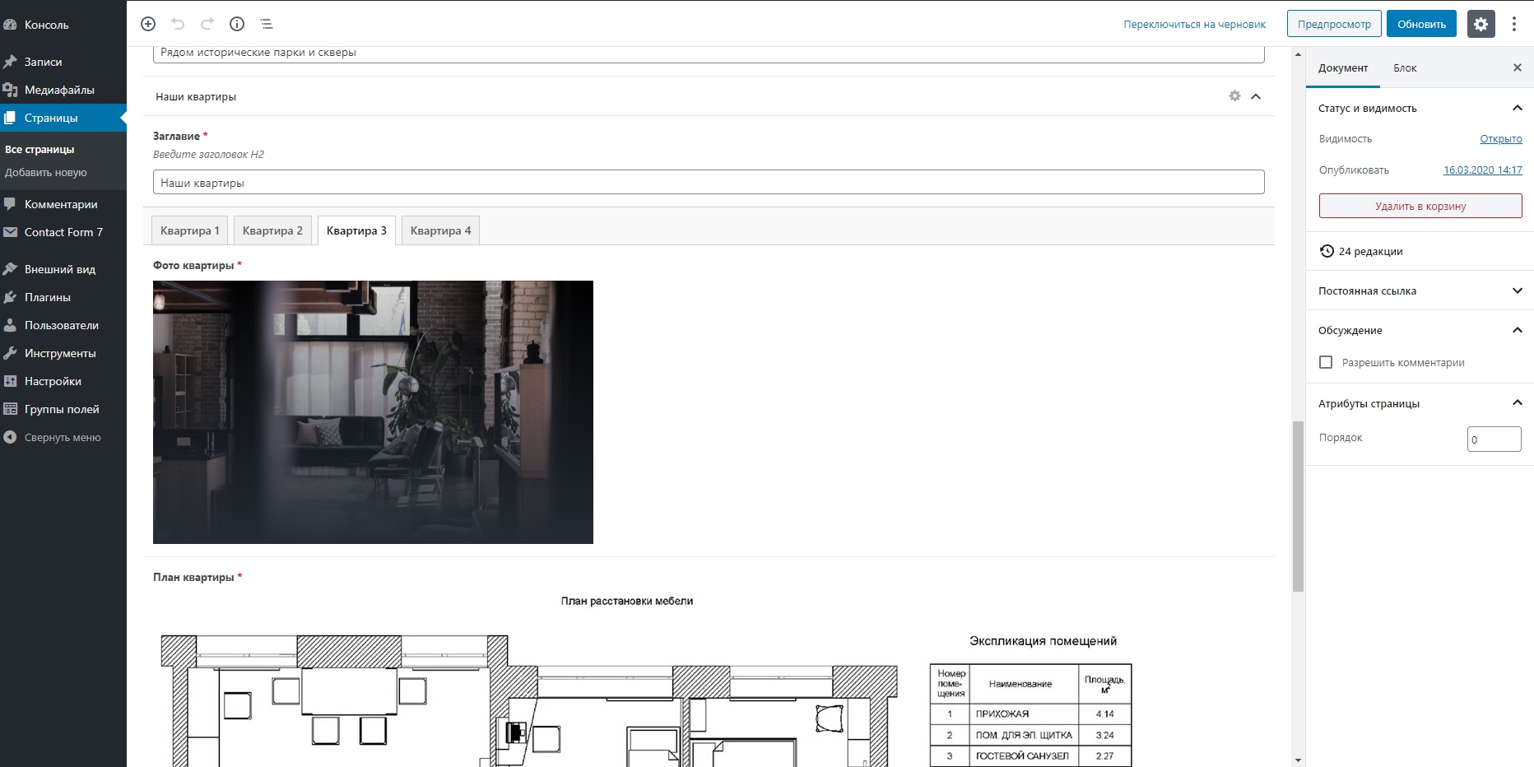Screen dimensions: 1534x767
Task: Click the Записи pin icon
Action: tap(10, 62)
